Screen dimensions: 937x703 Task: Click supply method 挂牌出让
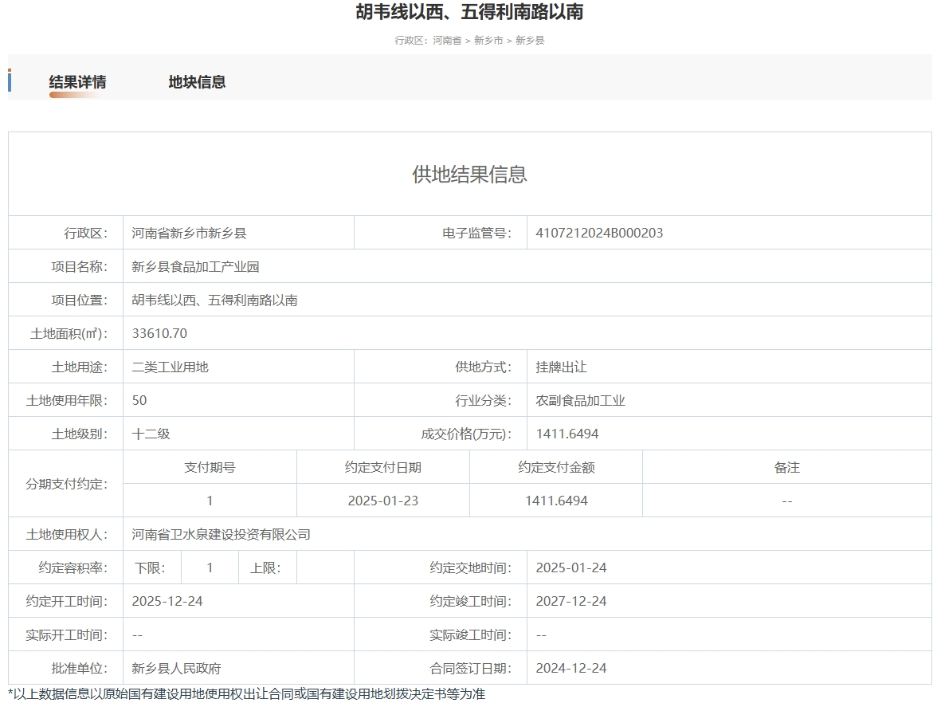(x=561, y=367)
